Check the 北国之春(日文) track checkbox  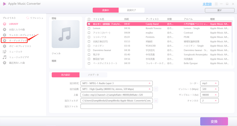pyautogui.click(x=89, y=42)
